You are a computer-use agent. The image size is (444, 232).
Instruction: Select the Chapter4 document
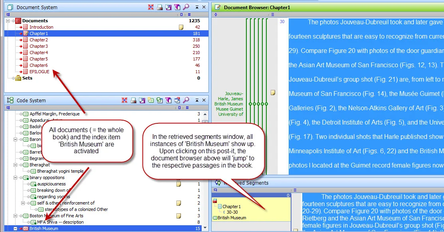click(x=38, y=53)
